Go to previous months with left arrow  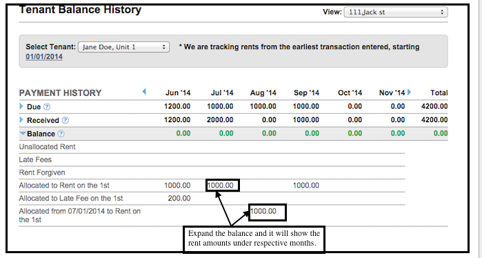tap(144, 92)
